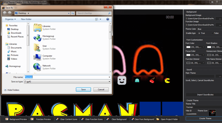Viewport: 222px width, 123px height.
Task: Click the Title Name Dimmer color swatch
Action: [209, 63]
